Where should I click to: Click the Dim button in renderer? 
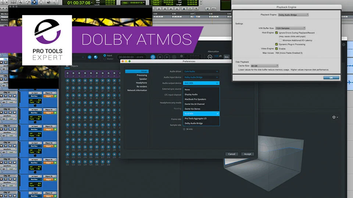click(227, 57)
